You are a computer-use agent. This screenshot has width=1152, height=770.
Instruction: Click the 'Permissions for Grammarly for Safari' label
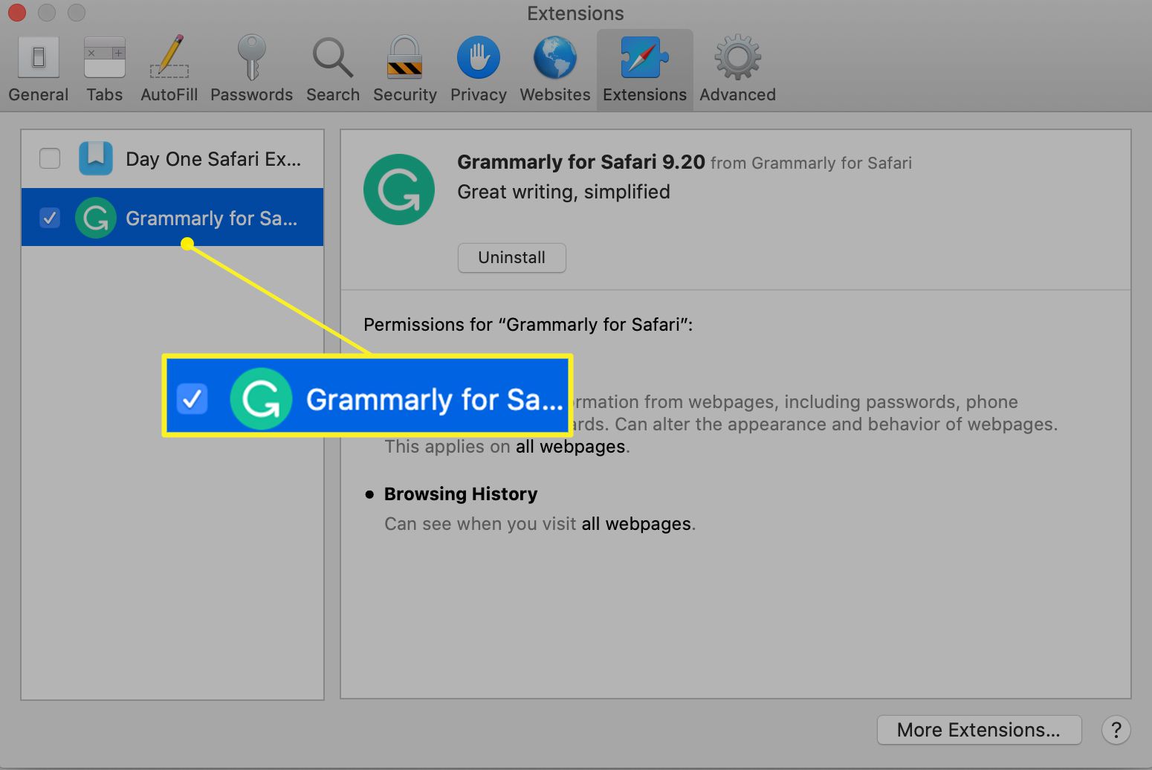(528, 325)
